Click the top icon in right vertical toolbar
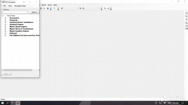The height and width of the screenshot is (105, 188). click(186, 13)
